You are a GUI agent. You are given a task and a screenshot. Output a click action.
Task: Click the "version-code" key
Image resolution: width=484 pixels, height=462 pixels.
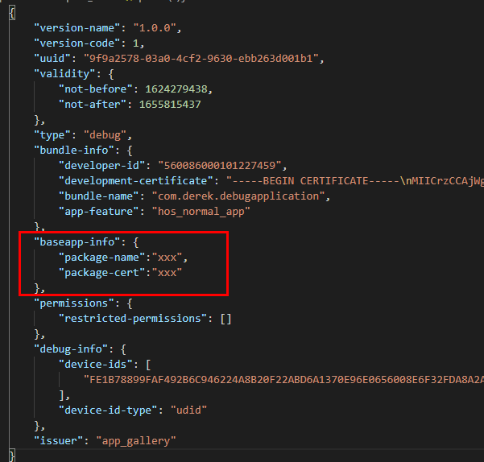[77, 43]
